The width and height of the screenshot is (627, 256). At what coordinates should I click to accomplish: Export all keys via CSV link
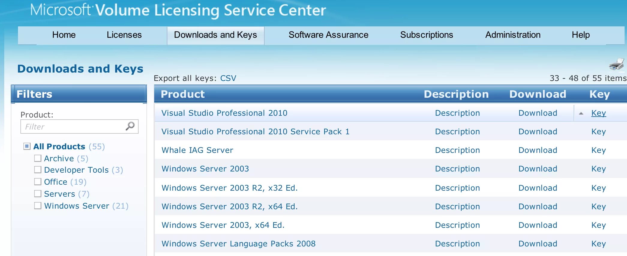click(x=228, y=78)
